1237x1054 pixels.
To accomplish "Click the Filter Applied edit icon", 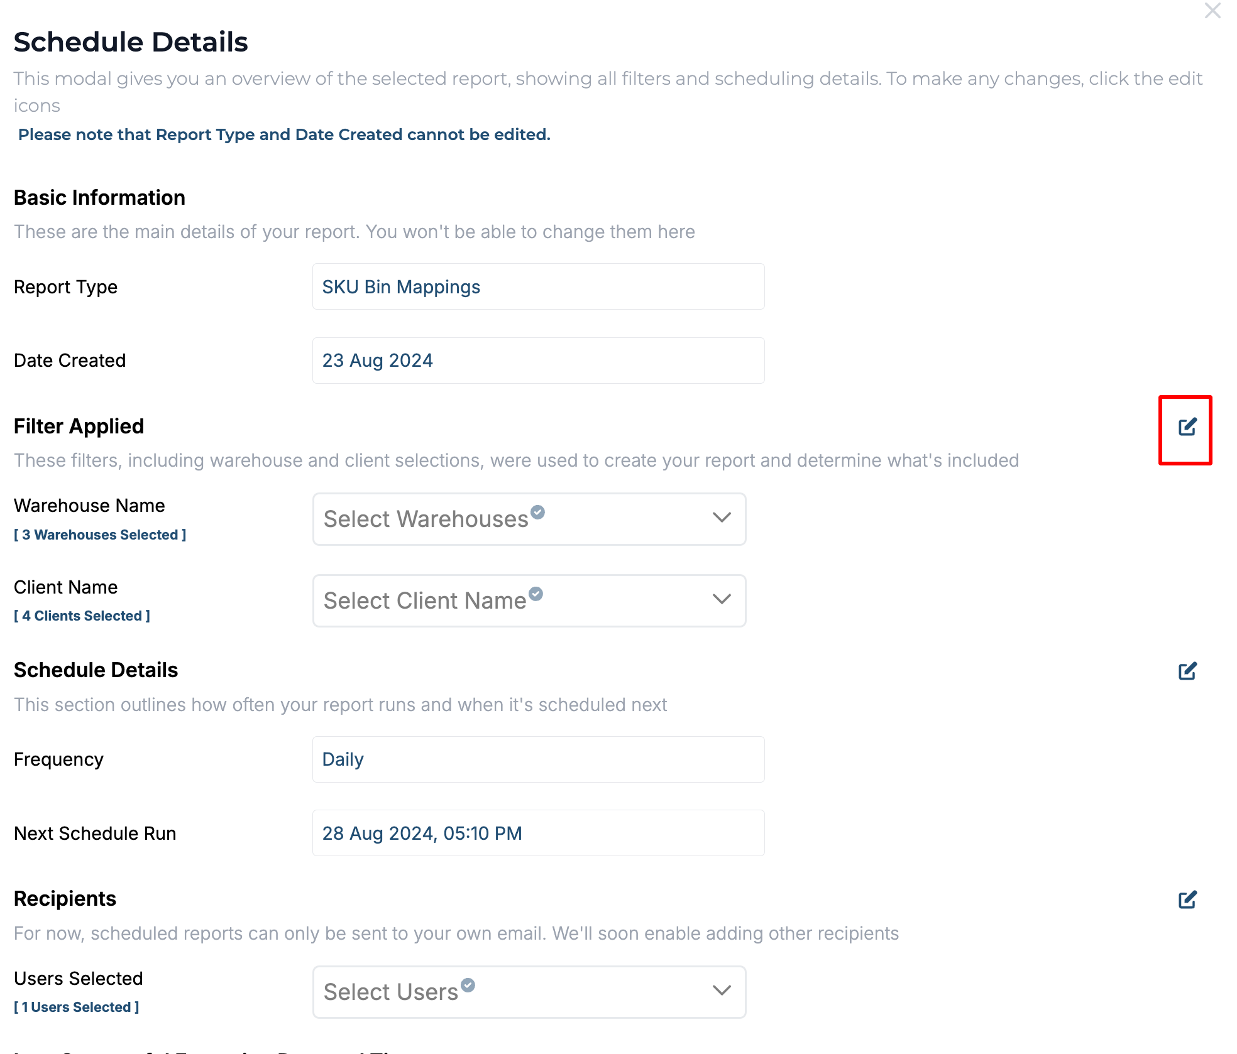I will tap(1187, 427).
